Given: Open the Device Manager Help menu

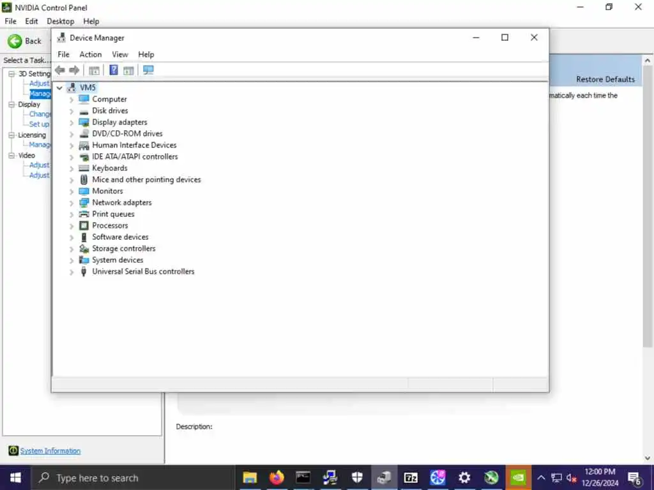Looking at the screenshot, I should tap(146, 54).
